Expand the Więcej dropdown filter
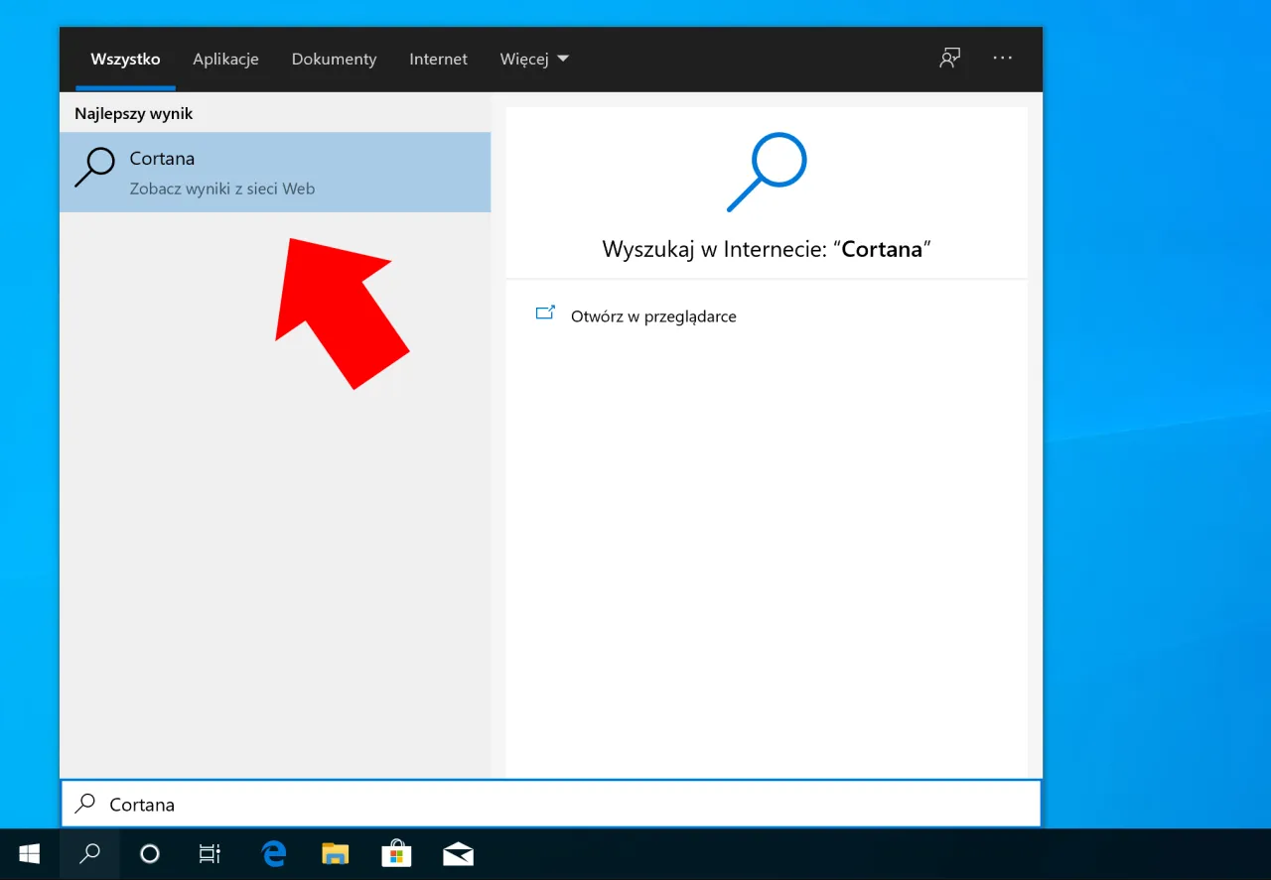This screenshot has width=1271, height=880. (534, 60)
